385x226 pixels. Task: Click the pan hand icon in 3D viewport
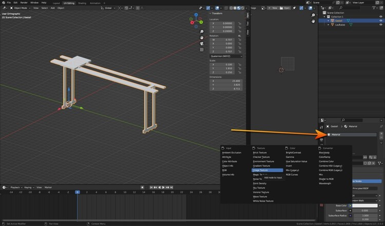(x=202, y=37)
